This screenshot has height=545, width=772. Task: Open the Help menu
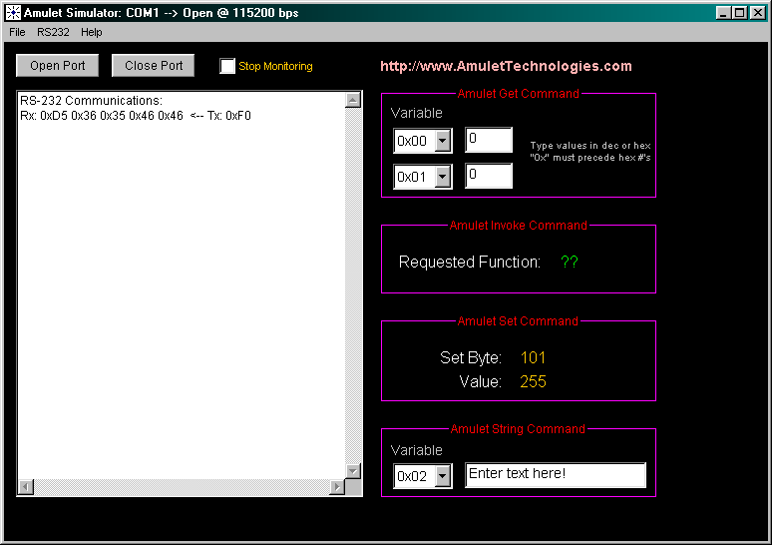tap(92, 33)
